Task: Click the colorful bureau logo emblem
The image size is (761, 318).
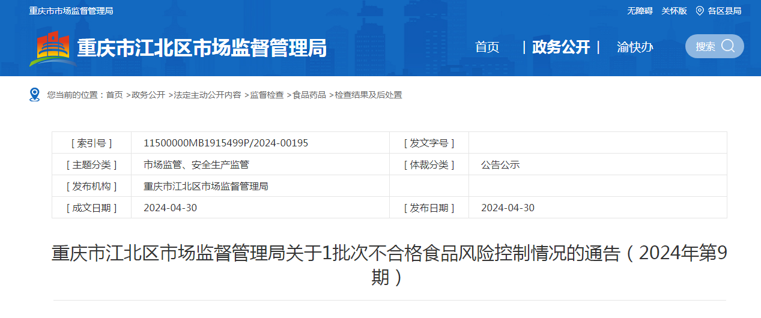Action: 52,48
